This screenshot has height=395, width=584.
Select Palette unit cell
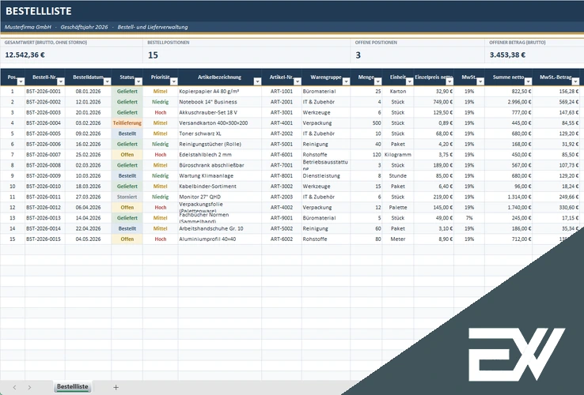(398, 207)
